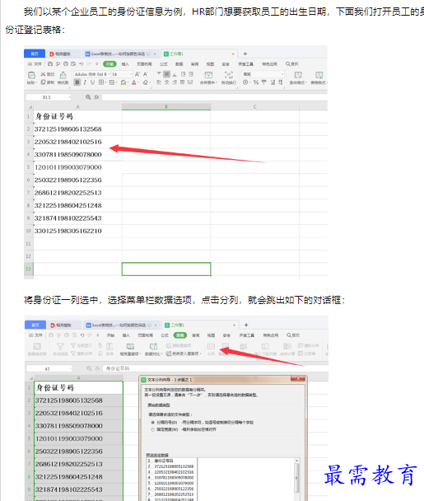The width and height of the screenshot is (424, 501).
Task: Click the magnifier icon next to B13's fx
Action: click(x=88, y=97)
